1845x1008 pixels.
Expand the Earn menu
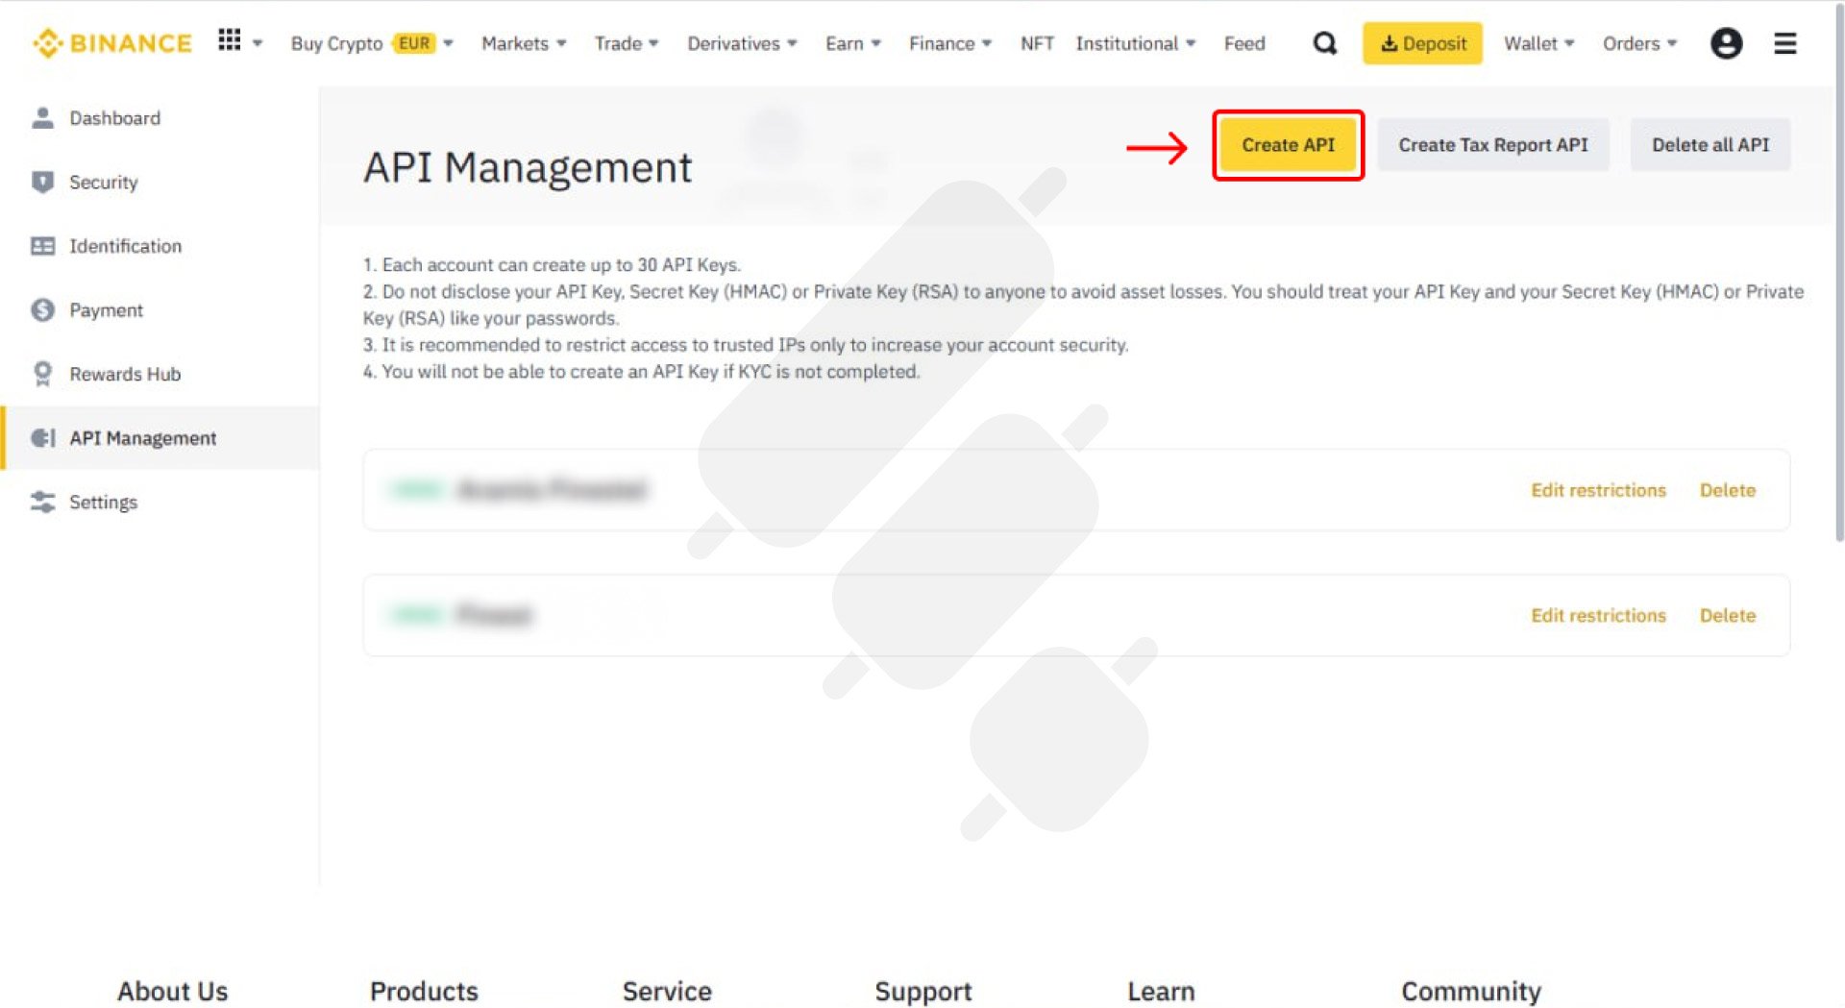852,43
